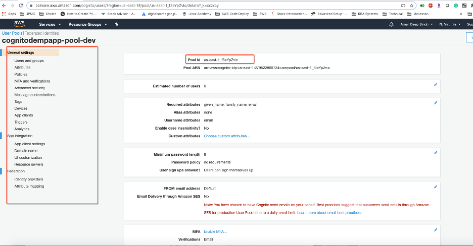This screenshot has width=473, height=246.
Task: Click the cast icon in the address bar
Action: (403, 6)
